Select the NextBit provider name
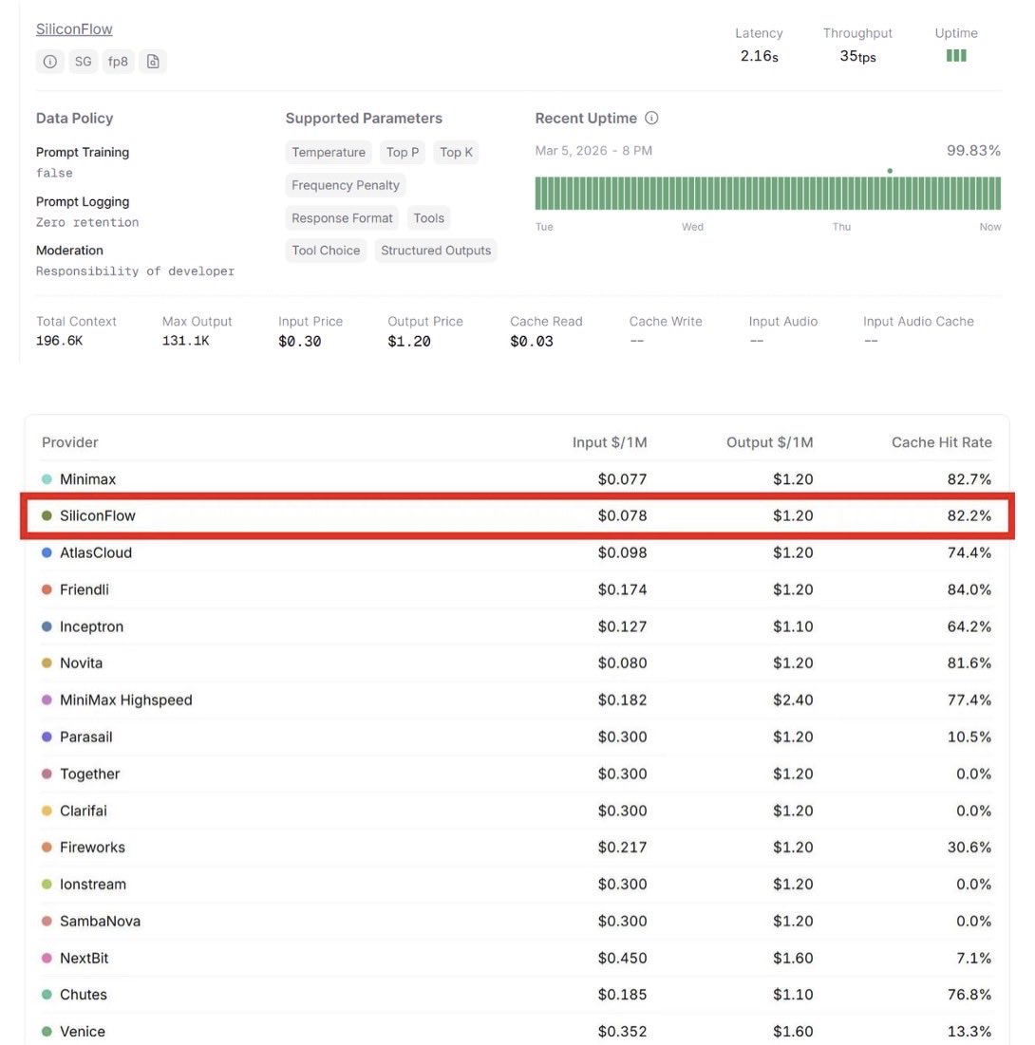 (84, 958)
